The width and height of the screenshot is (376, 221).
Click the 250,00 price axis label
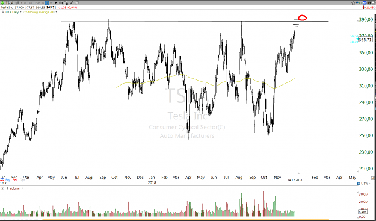366,135
